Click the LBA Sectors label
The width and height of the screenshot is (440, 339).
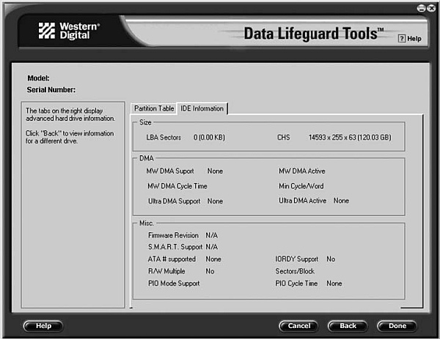pos(164,138)
